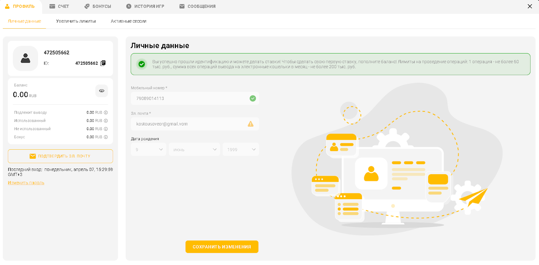
Task: Go to История игр tab
Action: 145,6
